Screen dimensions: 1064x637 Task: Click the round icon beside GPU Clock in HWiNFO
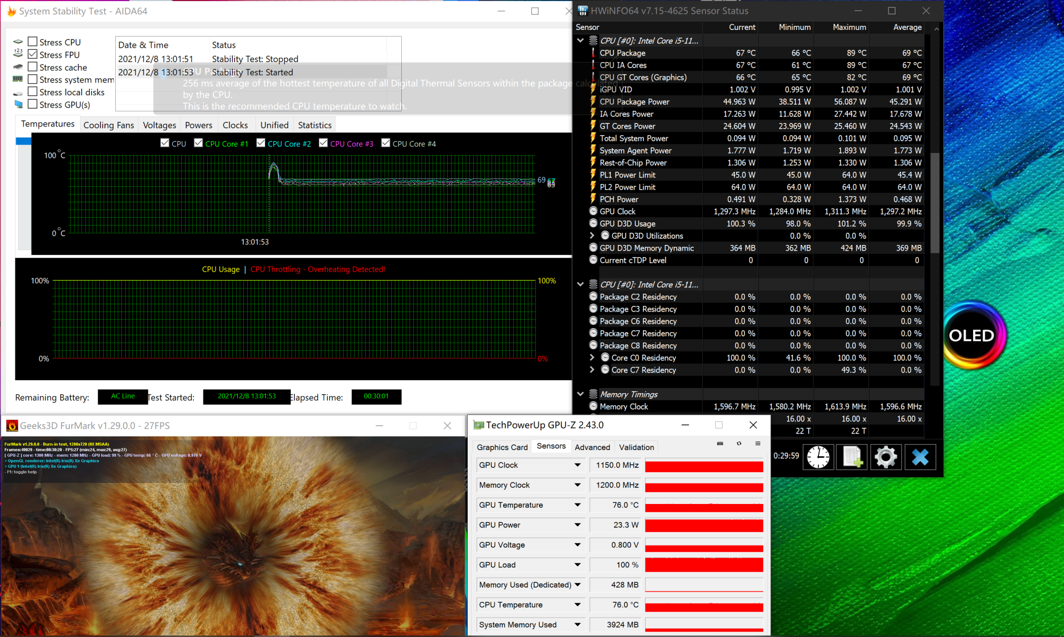[593, 211]
